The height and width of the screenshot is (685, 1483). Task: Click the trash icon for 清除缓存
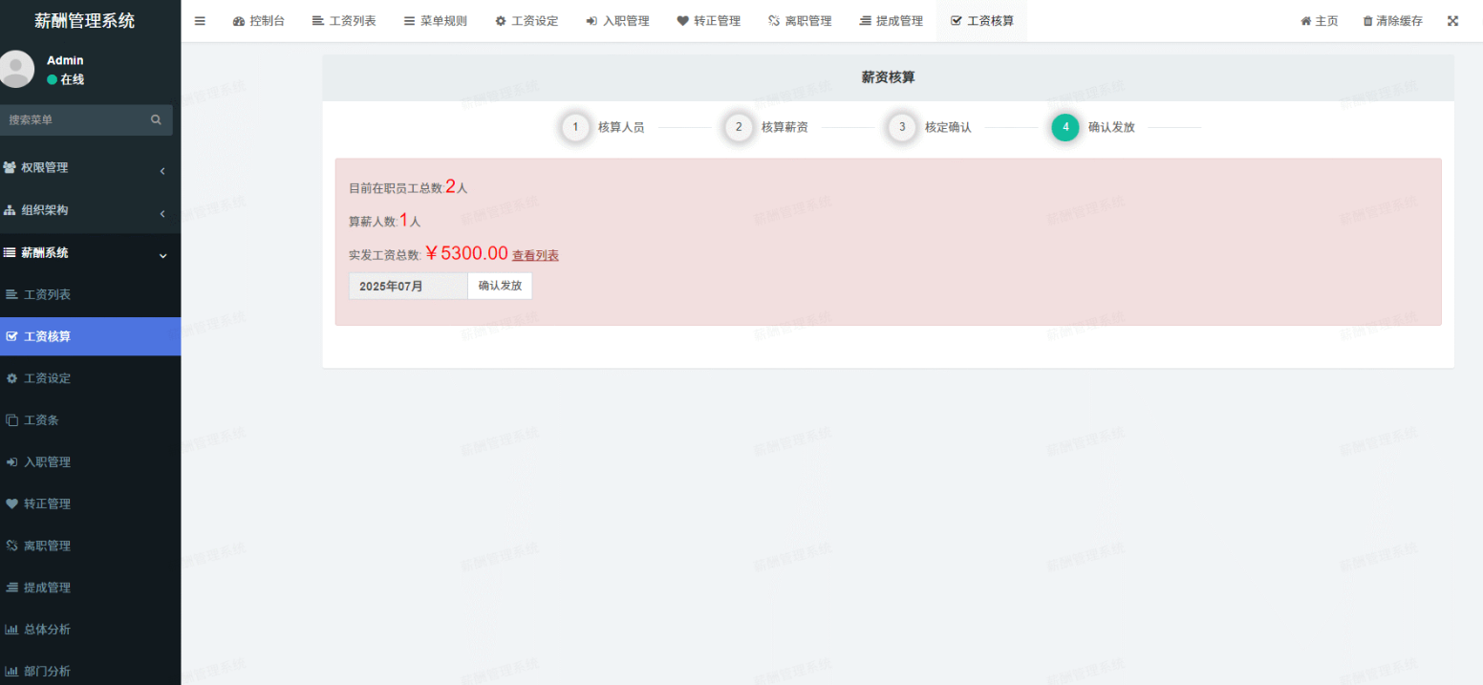coord(1367,21)
